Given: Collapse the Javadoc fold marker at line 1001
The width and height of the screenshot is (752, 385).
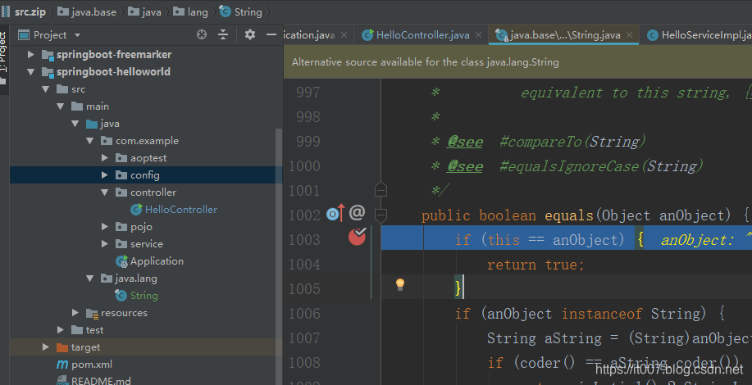Looking at the screenshot, I should (381, 189).
